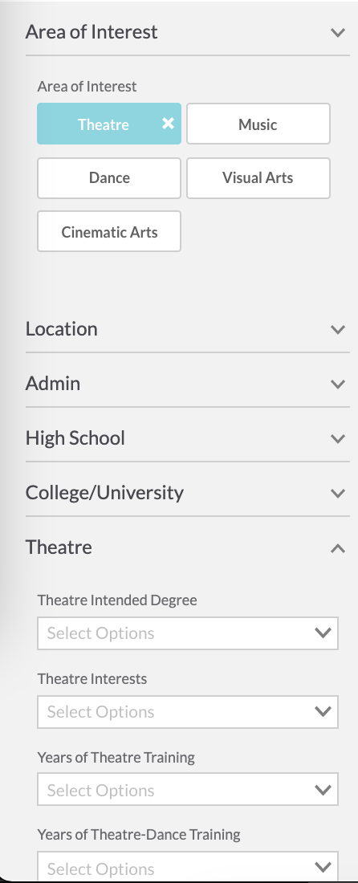Collapse Area of Interest section chevron

(338, 32)
